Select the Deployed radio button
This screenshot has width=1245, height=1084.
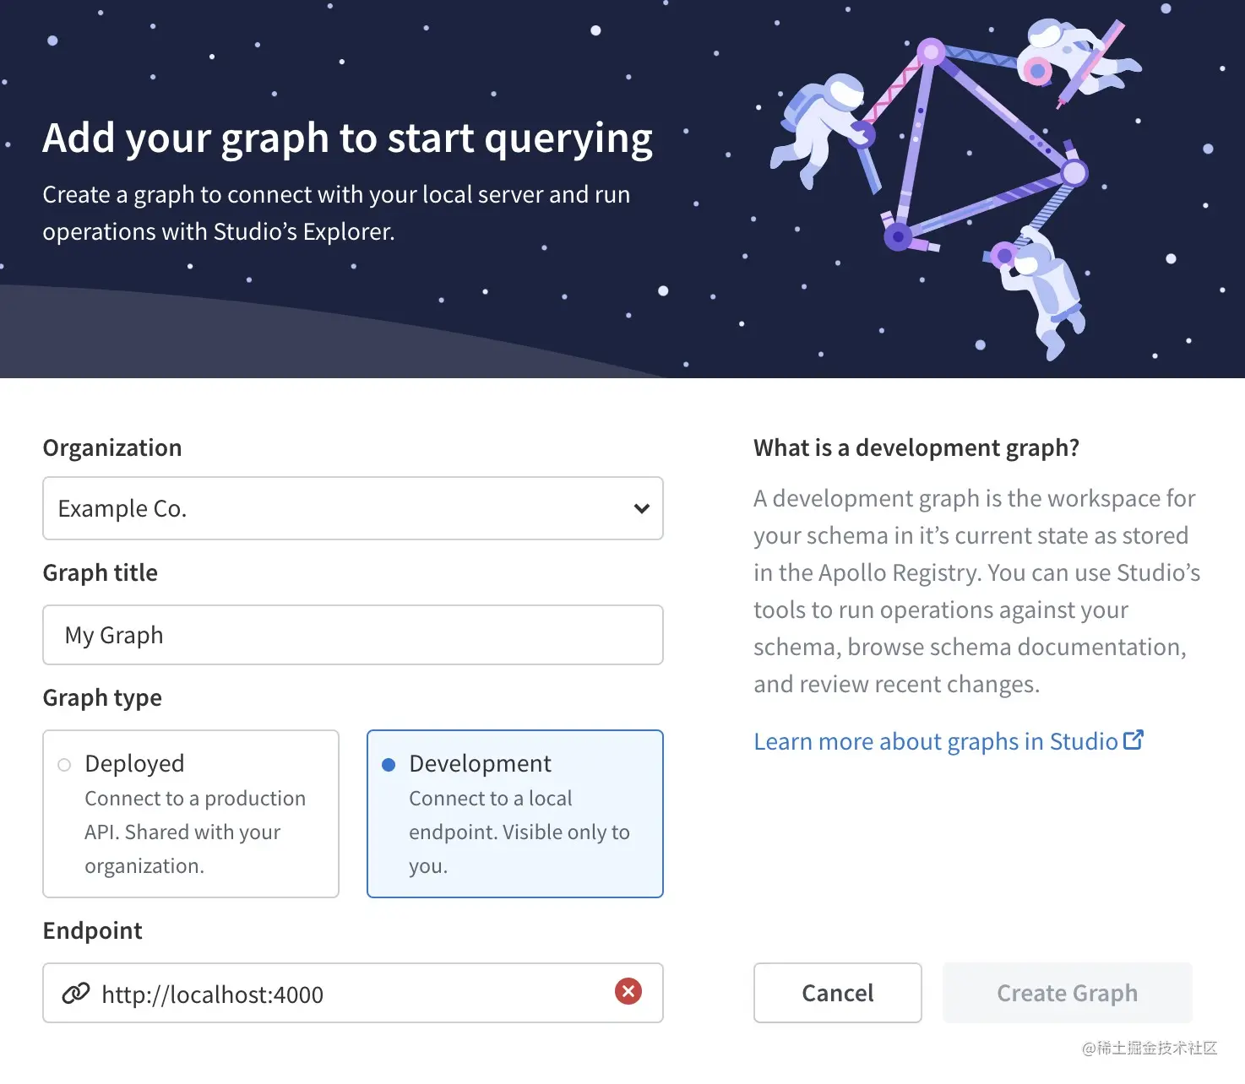[x=64, y=765]
